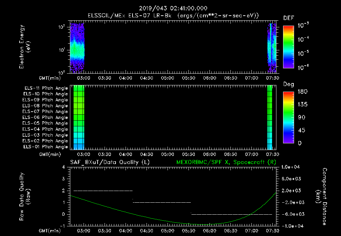Select the ELS-10 Pitch Angle row label

(x=46, y=94)
